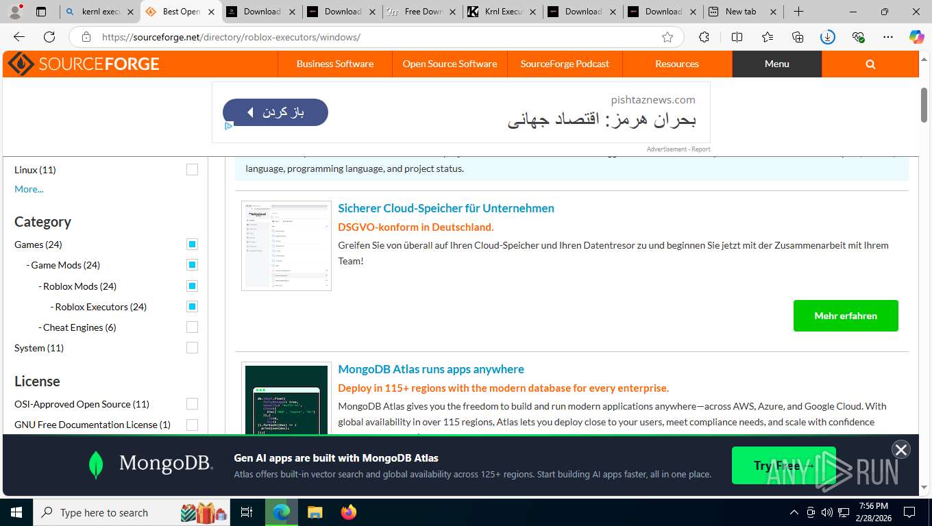Click the browser address bar
Image resolution: width=932 pixels, height=526 pixels.
pyautogui.click(x=377, y=37)
